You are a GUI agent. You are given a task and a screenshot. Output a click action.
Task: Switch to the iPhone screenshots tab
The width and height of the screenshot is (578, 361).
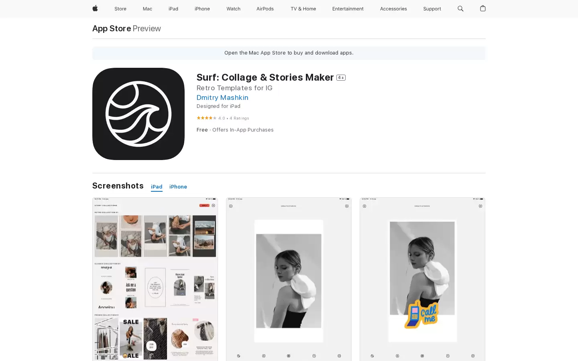tap(178, 187)
